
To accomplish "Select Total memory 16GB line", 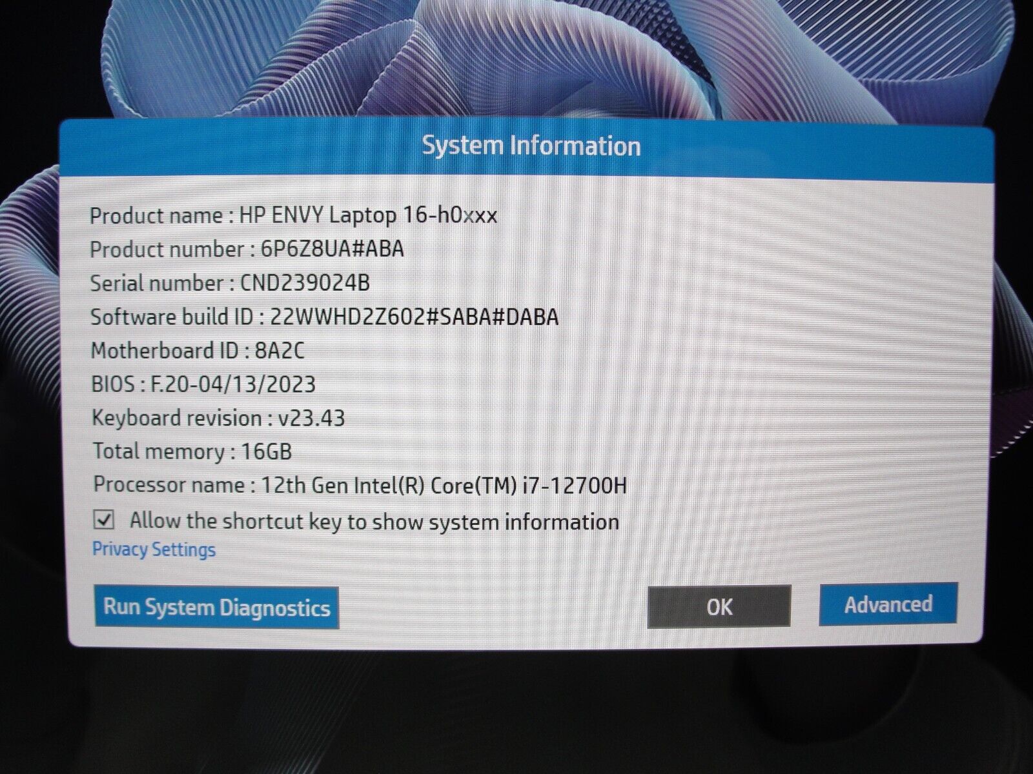I will coord(192,451).
